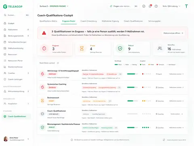Expand Maßnahmen ansehen for Businesscoach

click(x=176, y=101)
